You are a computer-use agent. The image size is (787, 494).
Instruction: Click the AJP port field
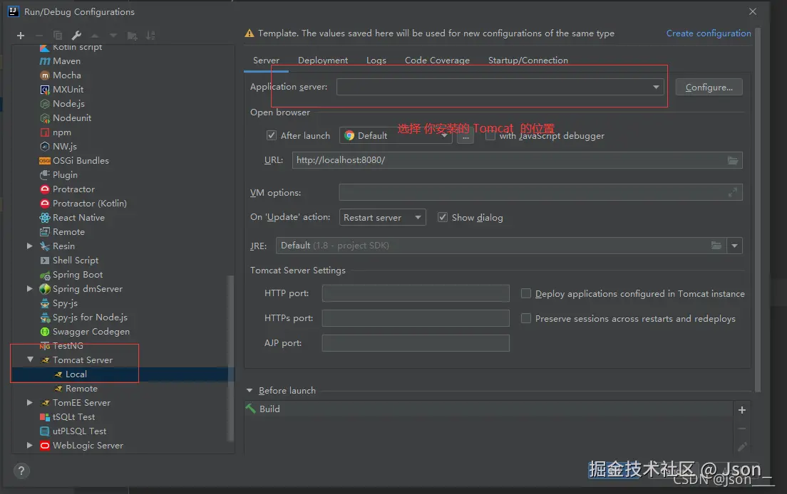click(416, 343)
